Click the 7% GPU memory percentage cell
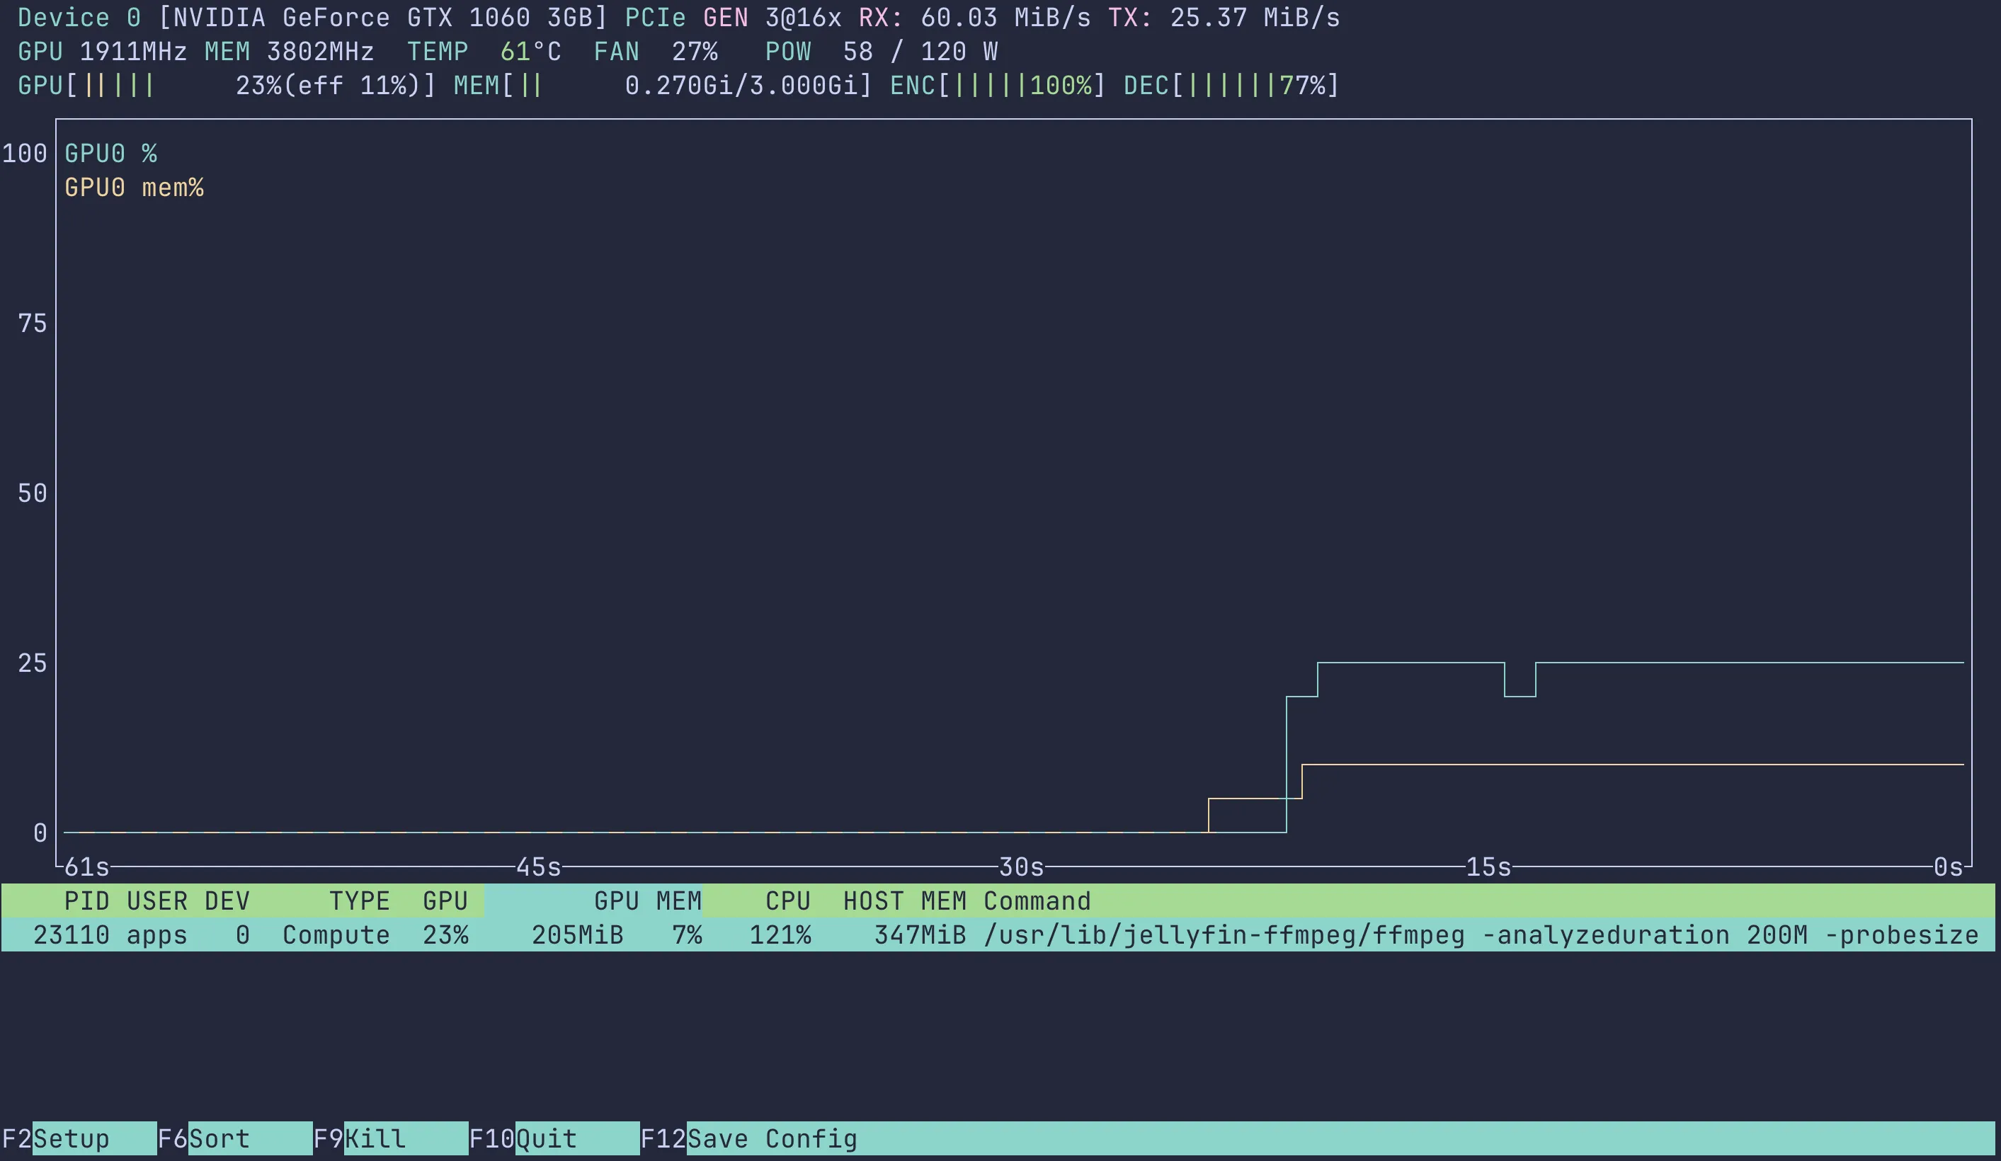 pos(687,934)
